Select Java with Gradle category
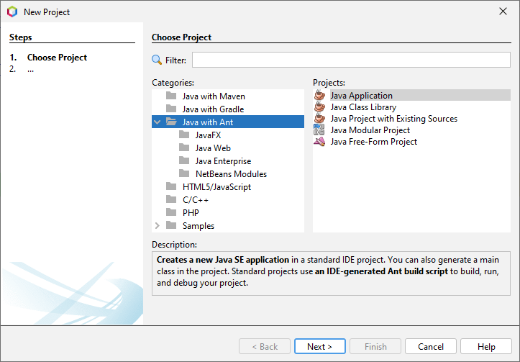The image size is (520, 362). [x=212, y=109]
